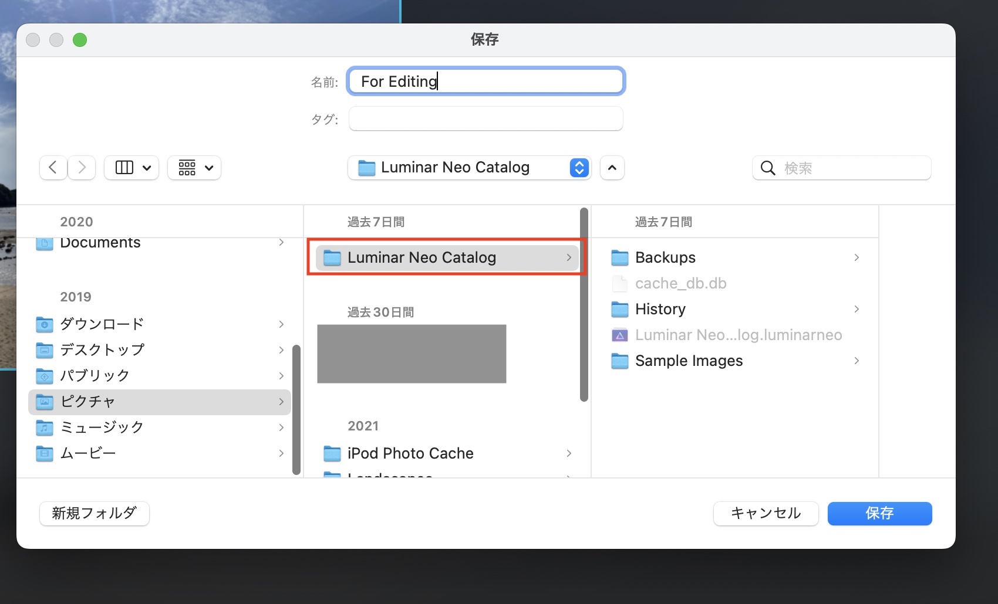Image resolution: width=998 pixels, height=604 pixels.
Task: Expand the Luminar Neo Catalog folder chevron
Action: pyautogui.click(x=569, y=257)
